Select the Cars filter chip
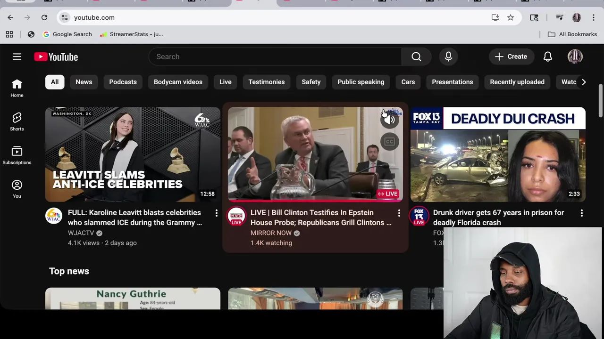604x339 pixels. pyautogui.click(x=408, y=82)
